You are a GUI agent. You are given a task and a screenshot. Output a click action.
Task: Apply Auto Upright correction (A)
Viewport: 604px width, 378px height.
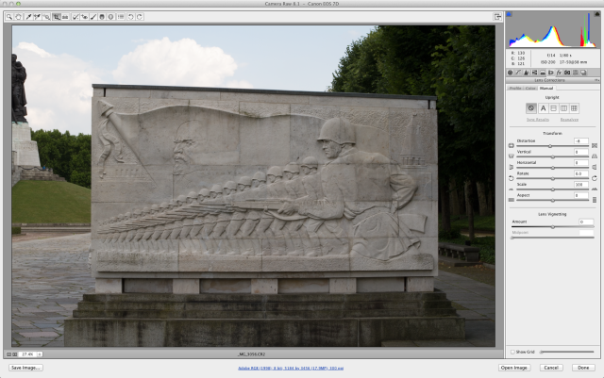coord(544,108)
